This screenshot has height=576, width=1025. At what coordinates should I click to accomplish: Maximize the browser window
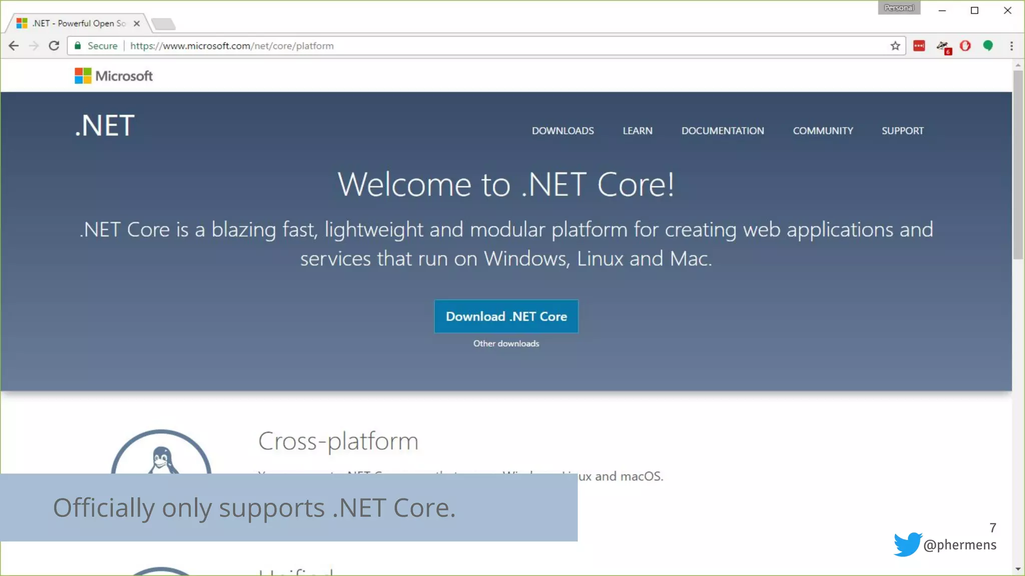pos(974,10)
